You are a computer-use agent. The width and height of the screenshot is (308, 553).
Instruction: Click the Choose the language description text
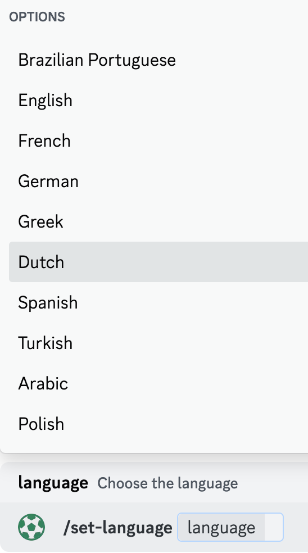click(x=167, y=483)
